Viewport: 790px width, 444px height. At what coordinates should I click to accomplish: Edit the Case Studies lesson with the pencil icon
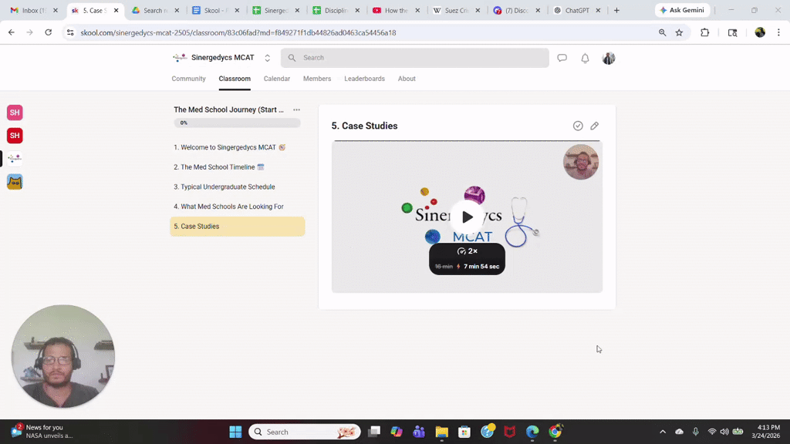(595, 126)
